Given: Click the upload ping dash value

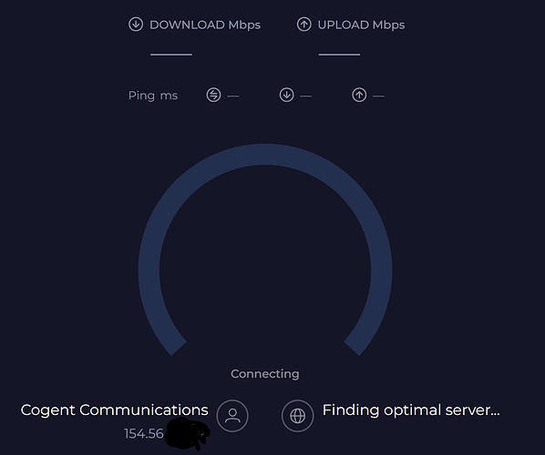Looking at the screenshot, I should point(378,96).
